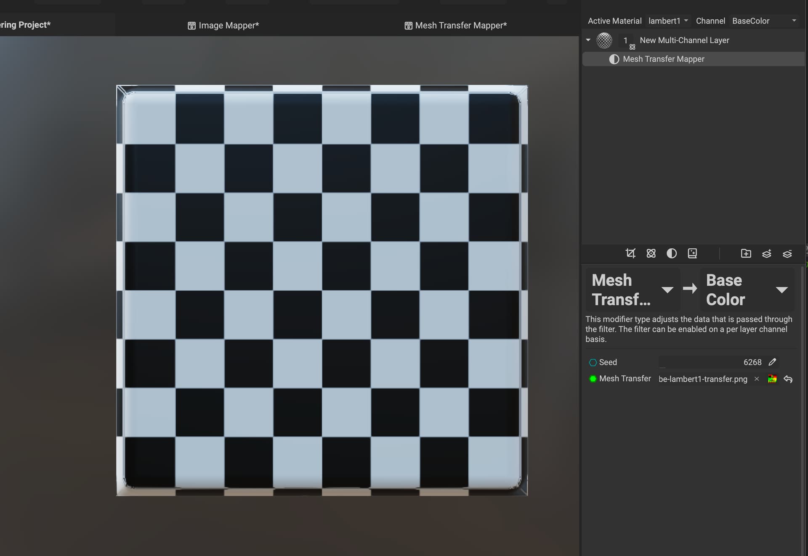Open the Channel BaseColor dropdown

pos(764,21)
